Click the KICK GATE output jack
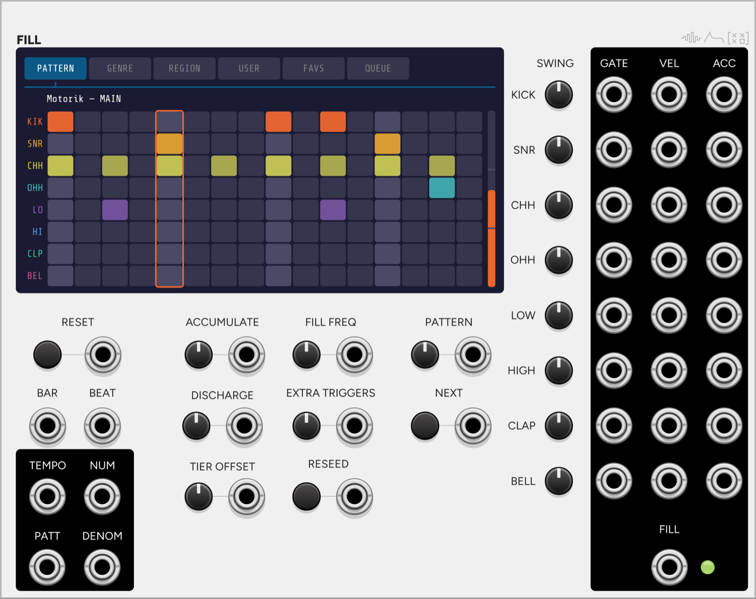 coord(614,95)
